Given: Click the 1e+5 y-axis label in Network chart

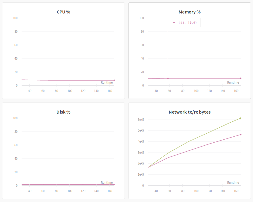Looking at the screenshot, I should click(x=141, y=174).
